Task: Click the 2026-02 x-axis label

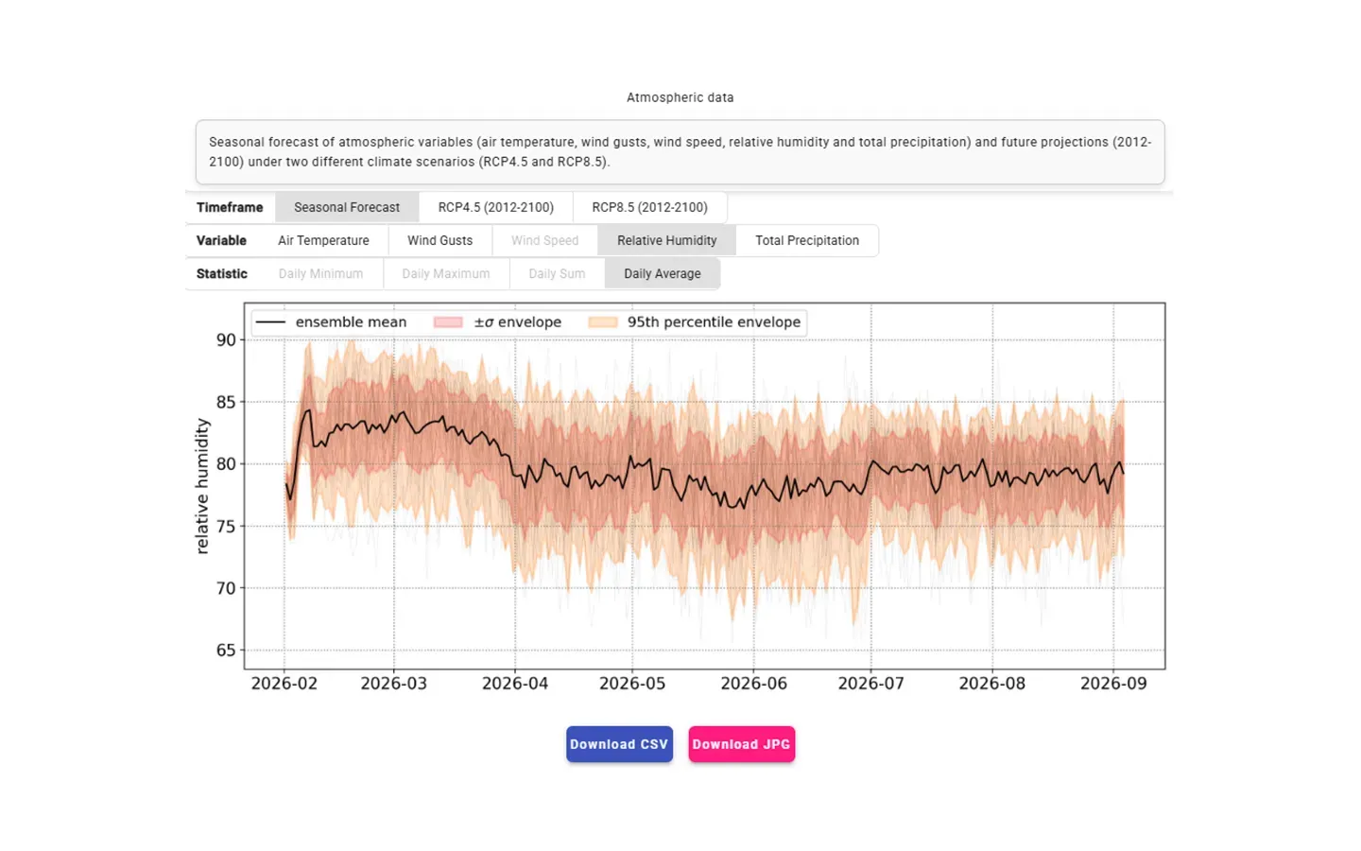Action: (x=284, y=684)
